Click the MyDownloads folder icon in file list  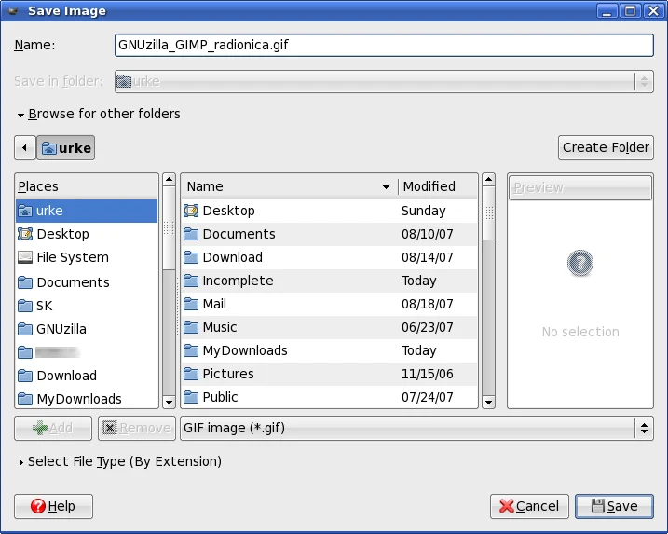pyautogui.click(x=191, y=350)
